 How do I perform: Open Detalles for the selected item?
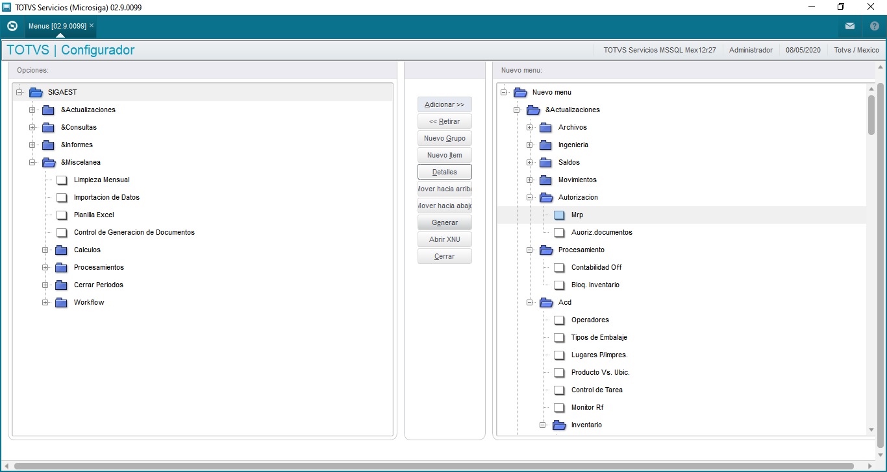click(445, 172)
